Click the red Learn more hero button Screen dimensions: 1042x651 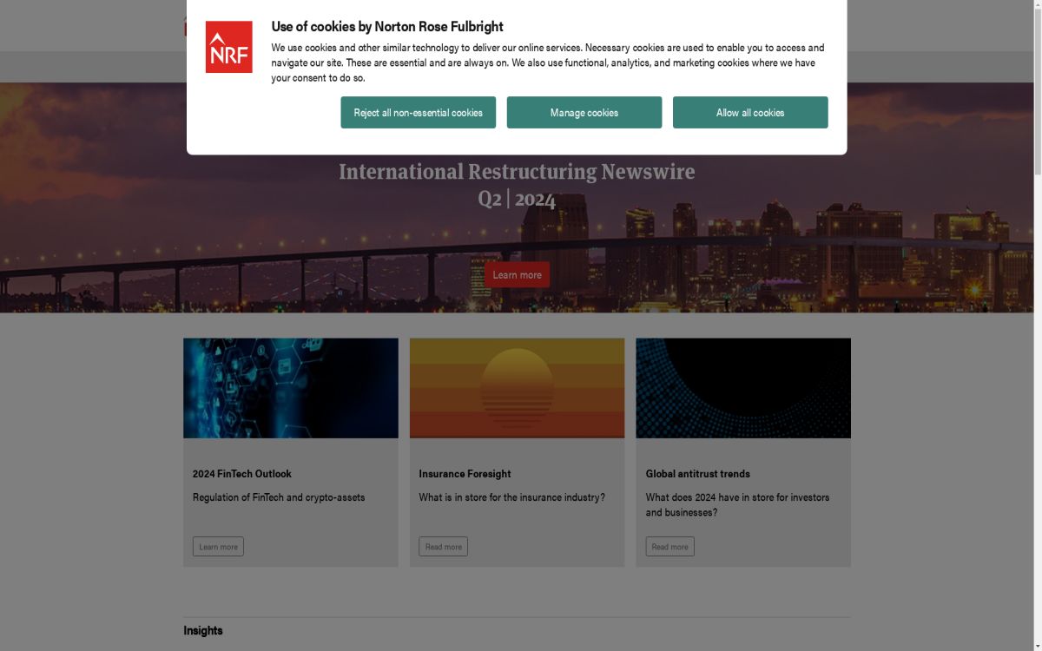[x=517, y=275]
